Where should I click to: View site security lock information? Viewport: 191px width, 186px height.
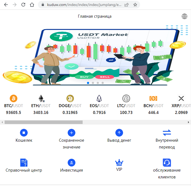[x=43, y=5]
